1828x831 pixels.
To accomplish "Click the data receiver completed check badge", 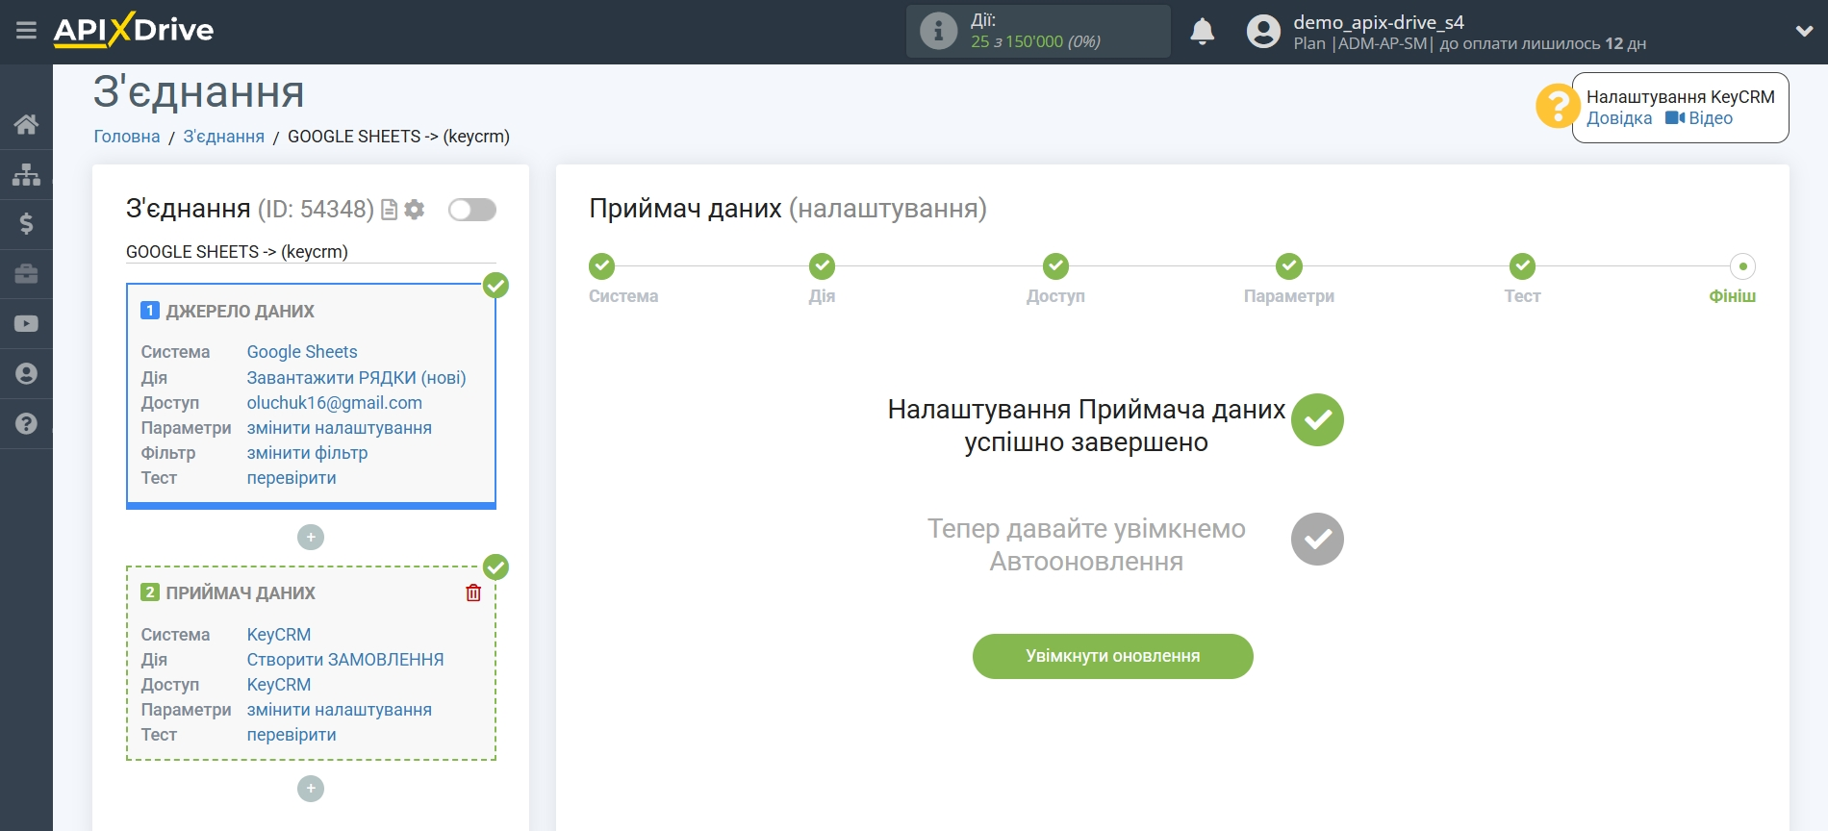I will (x=495, y=567).
